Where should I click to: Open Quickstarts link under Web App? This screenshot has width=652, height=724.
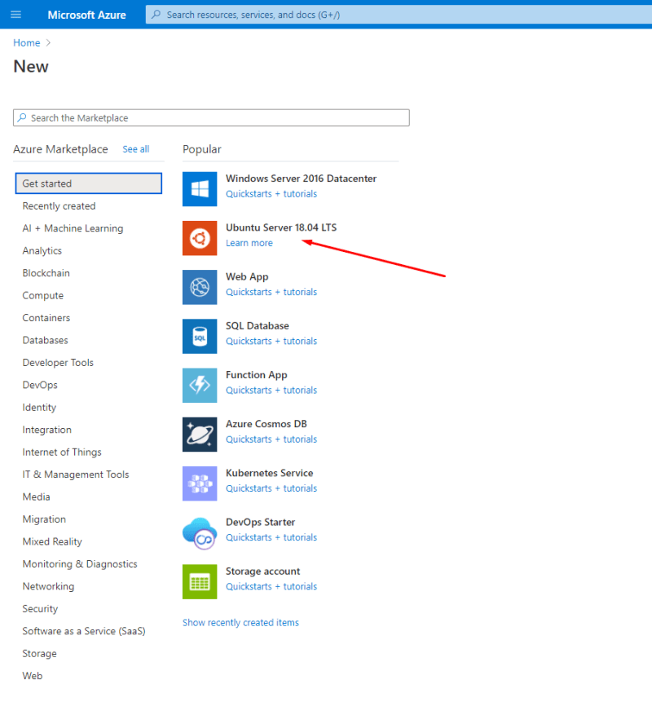[x=271, y=292]
